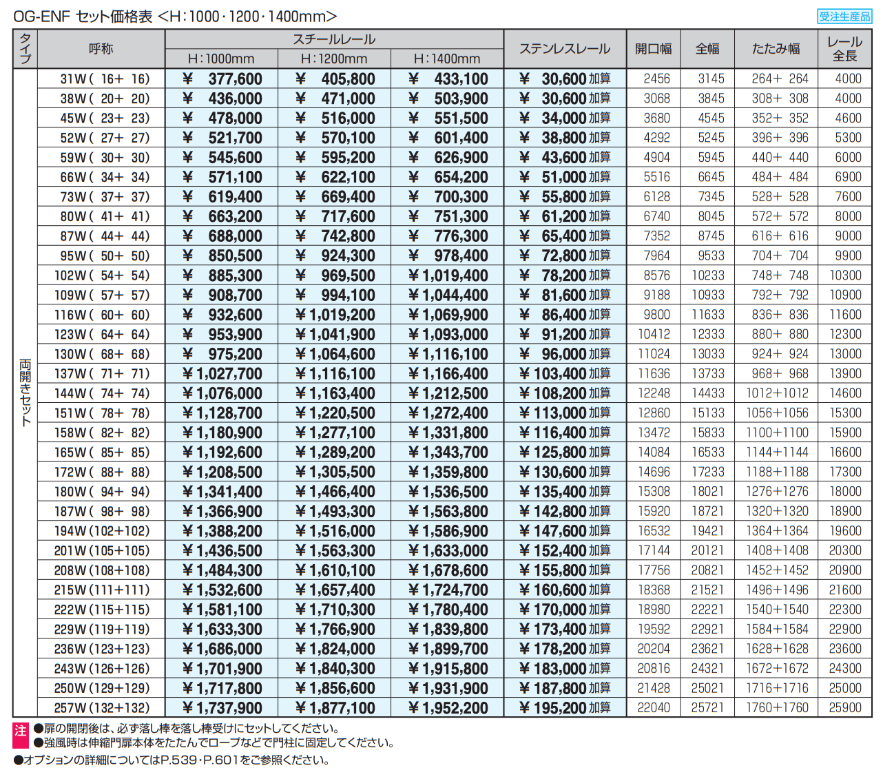The height and width of the screenshot is (770, 883).
Task: Click the 257W (132+132) row label
Action: click(102, 708)
